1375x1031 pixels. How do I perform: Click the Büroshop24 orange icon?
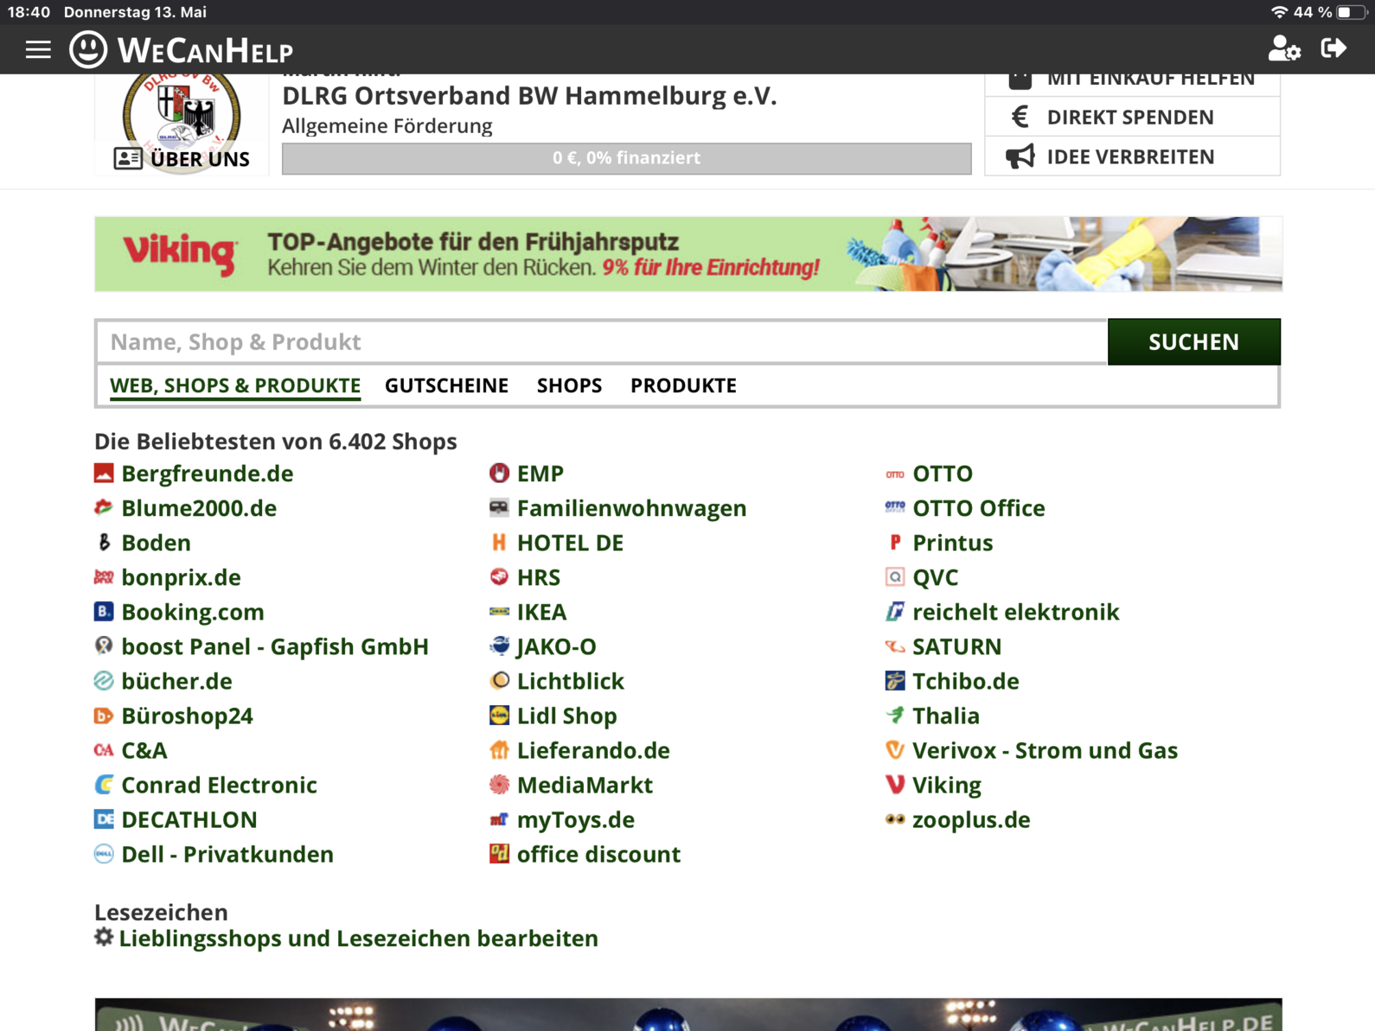click(x=104, y=716)
